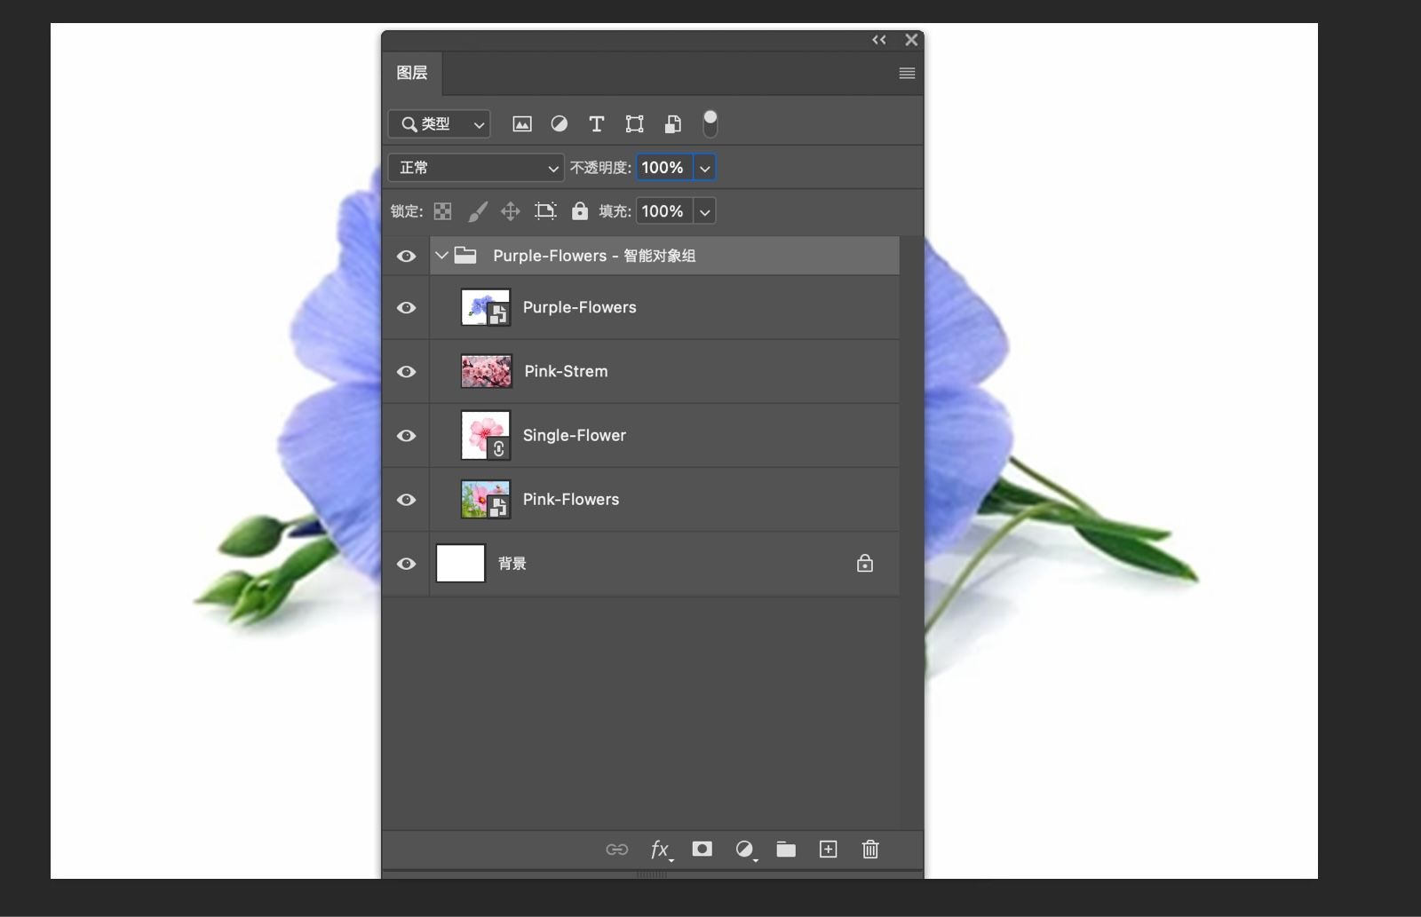Open the Layers panel hamburger menu
Image resolution: width=1421 pixels, height=917 pixels.
coord(907,74)
